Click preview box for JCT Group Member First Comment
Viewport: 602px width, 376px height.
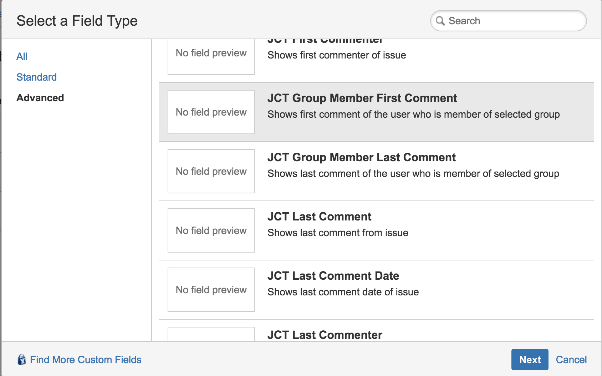(211, 112)
